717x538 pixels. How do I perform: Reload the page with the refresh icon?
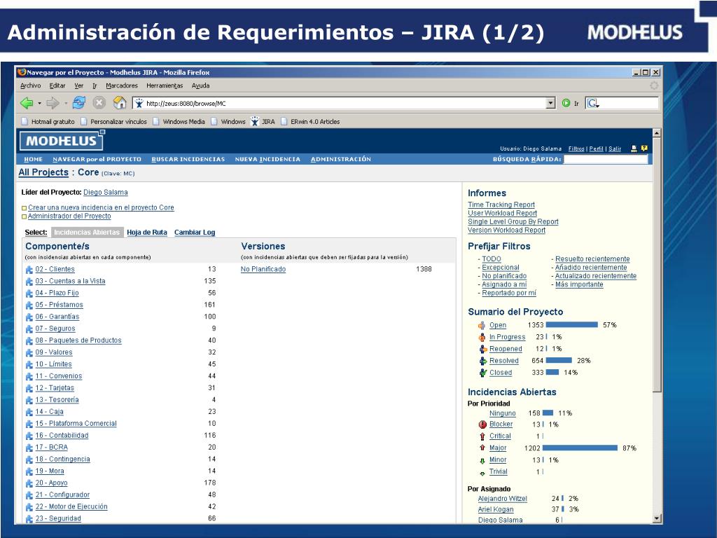[x=79, y=102]
